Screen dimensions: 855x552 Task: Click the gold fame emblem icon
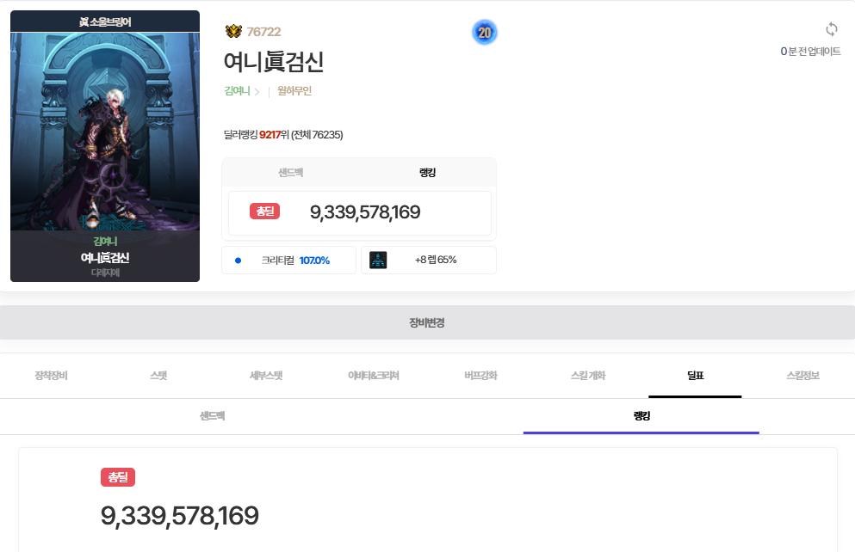pyautogui.click(x=233, y=32)
